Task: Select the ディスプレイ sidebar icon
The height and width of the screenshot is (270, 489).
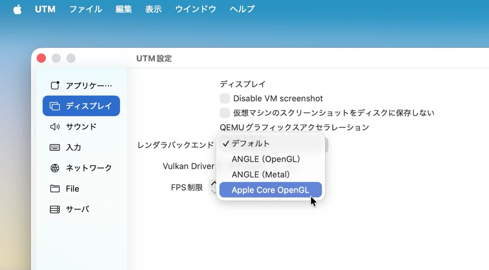Action: [55, 106]
